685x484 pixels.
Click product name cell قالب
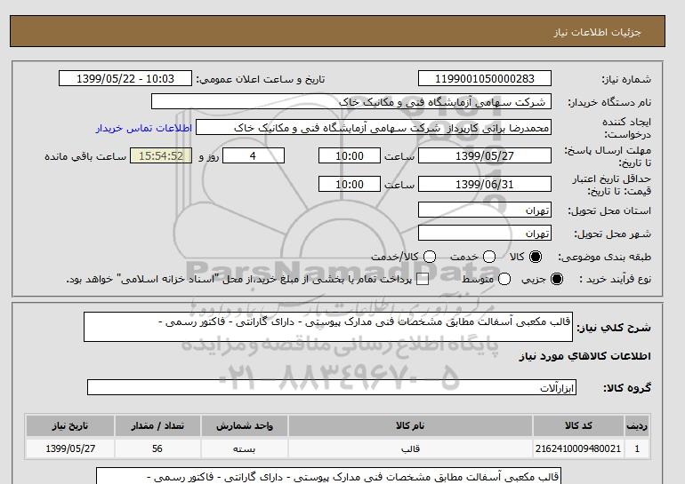click(410, 448)
